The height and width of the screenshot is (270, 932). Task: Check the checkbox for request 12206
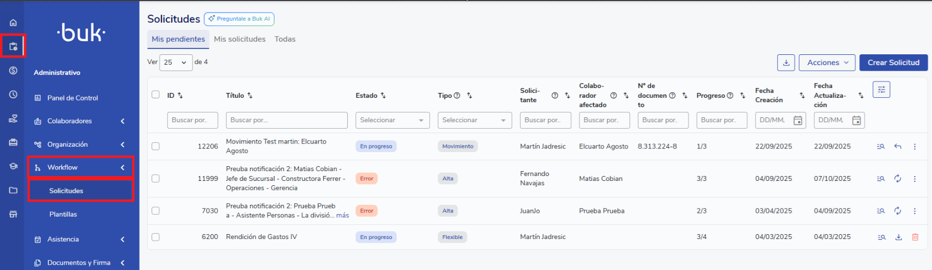point(155,146)
